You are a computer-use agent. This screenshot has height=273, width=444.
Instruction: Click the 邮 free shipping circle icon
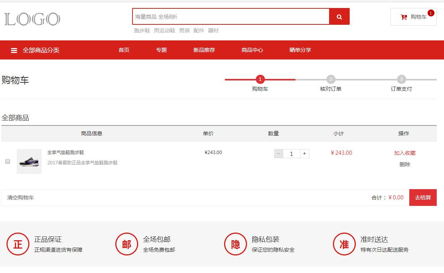(127, 244)
